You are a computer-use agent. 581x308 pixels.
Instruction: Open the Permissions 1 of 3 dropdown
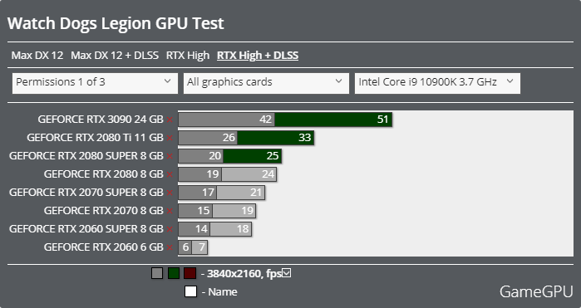pos(95,83)
